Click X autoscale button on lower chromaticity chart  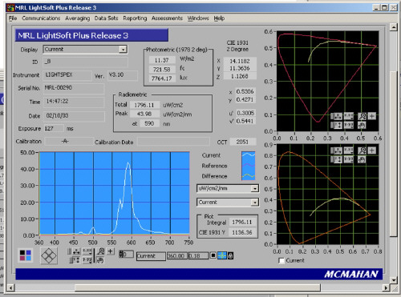click(338, 151)
